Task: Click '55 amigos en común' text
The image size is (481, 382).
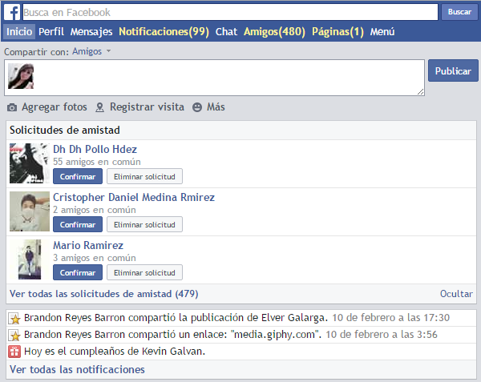Action: click(97, 162)
